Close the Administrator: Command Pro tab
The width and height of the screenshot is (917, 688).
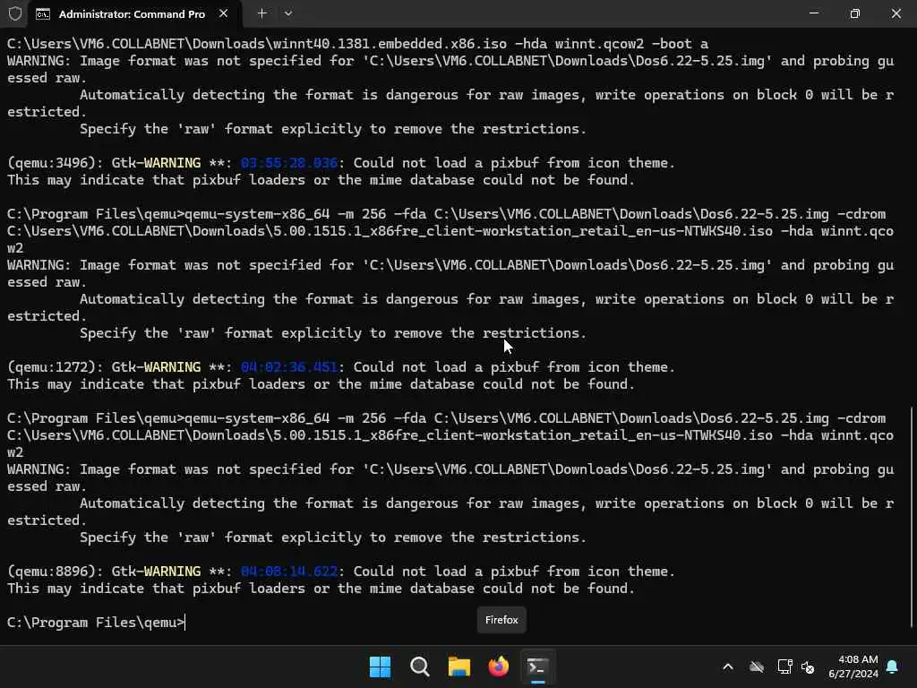[223, 13]
